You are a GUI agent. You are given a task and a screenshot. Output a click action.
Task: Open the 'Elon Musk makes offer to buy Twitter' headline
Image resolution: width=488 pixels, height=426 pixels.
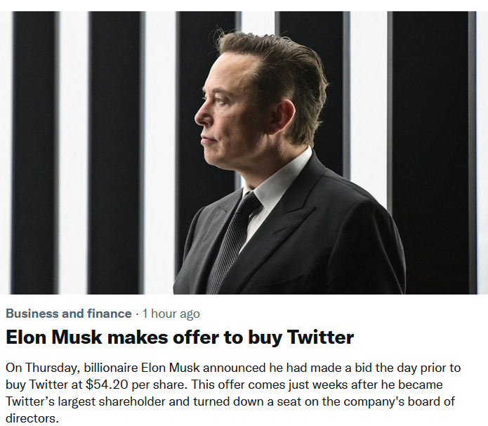pos(180,337)
